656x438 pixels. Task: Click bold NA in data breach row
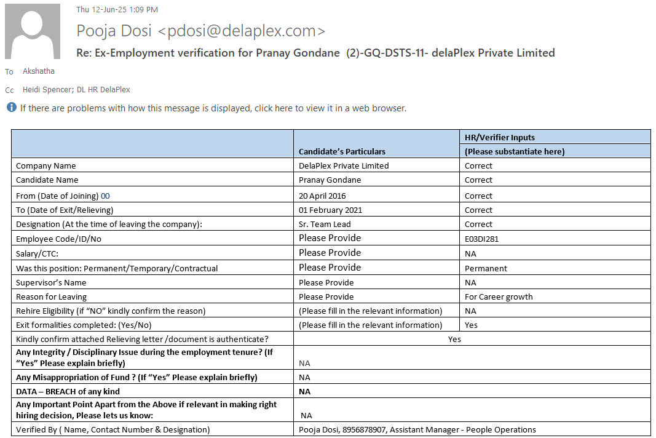(x=304, y=392)
